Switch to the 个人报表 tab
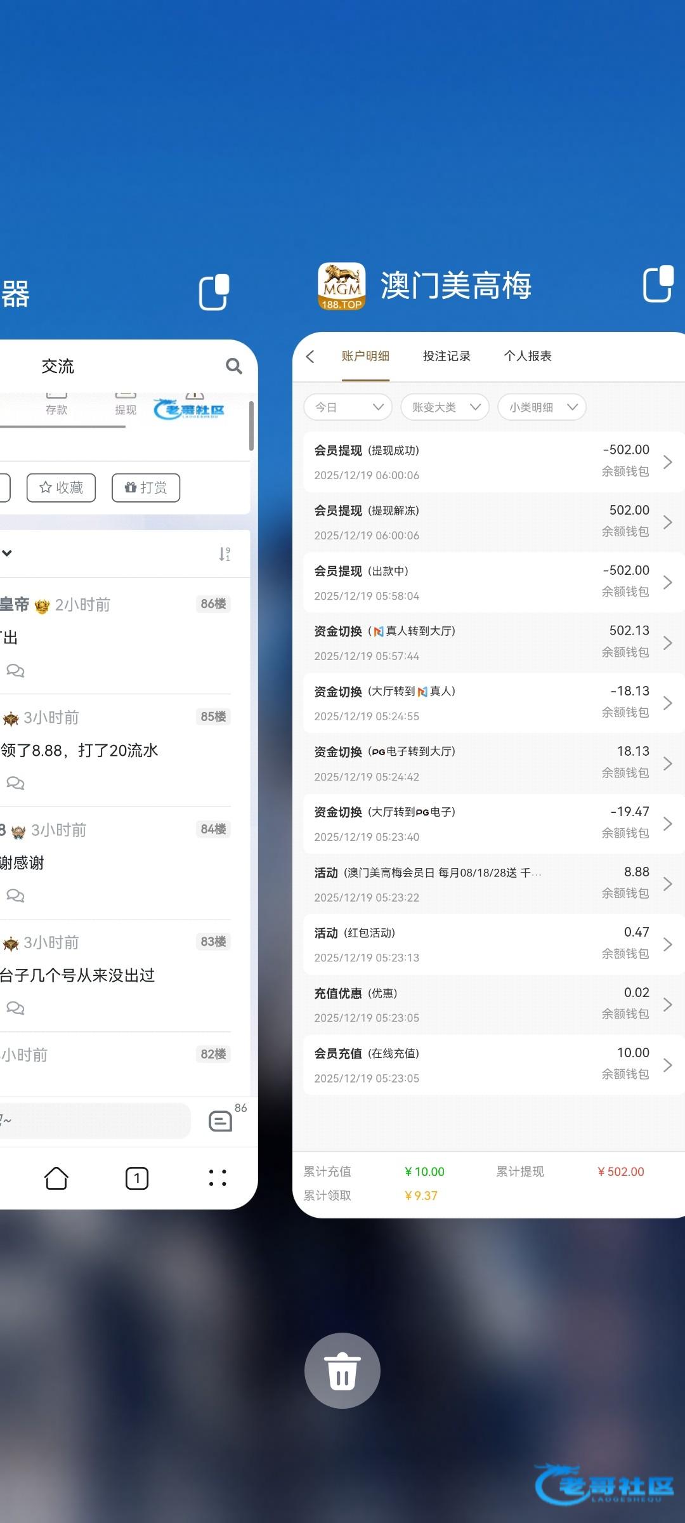The height and width of the screenshot is (1523, 685). 527,357
